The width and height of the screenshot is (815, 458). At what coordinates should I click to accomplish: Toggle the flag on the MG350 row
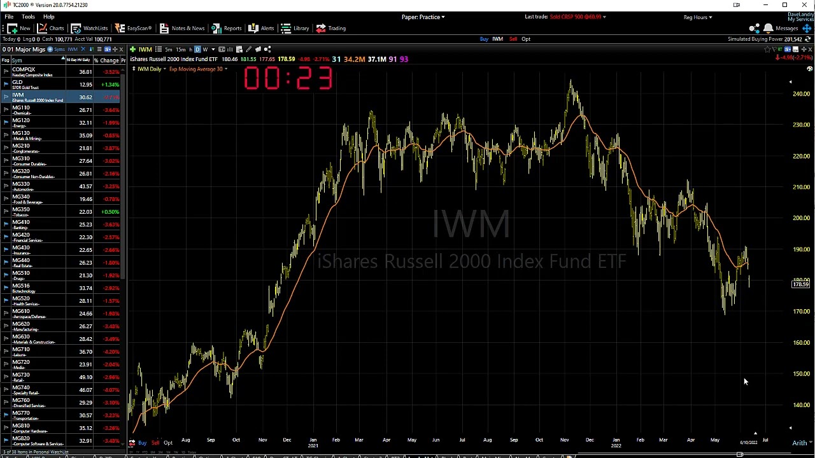point(6,212)
